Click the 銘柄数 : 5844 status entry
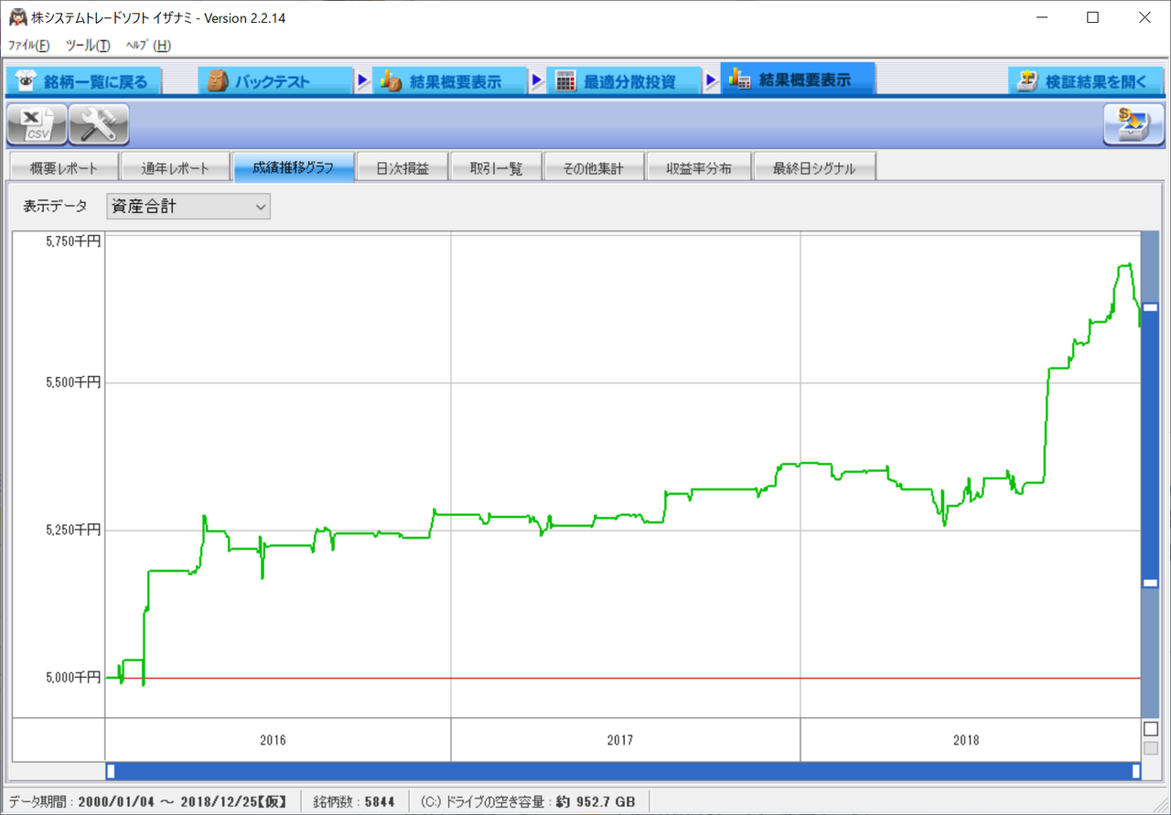 click(x=354, y=802)
